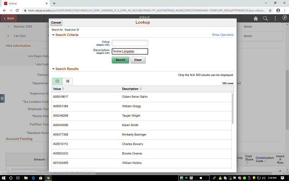Close the Lookup browser tab

click(x=47, y=3)
